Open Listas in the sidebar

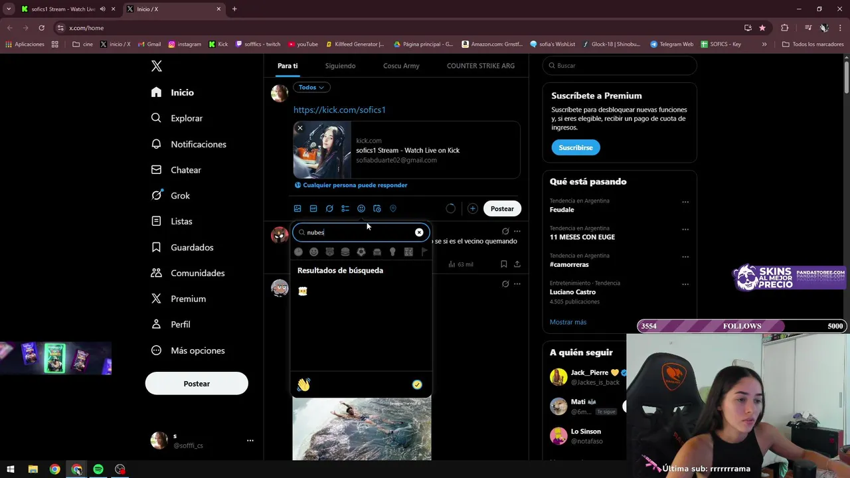(x=171, y=221)
